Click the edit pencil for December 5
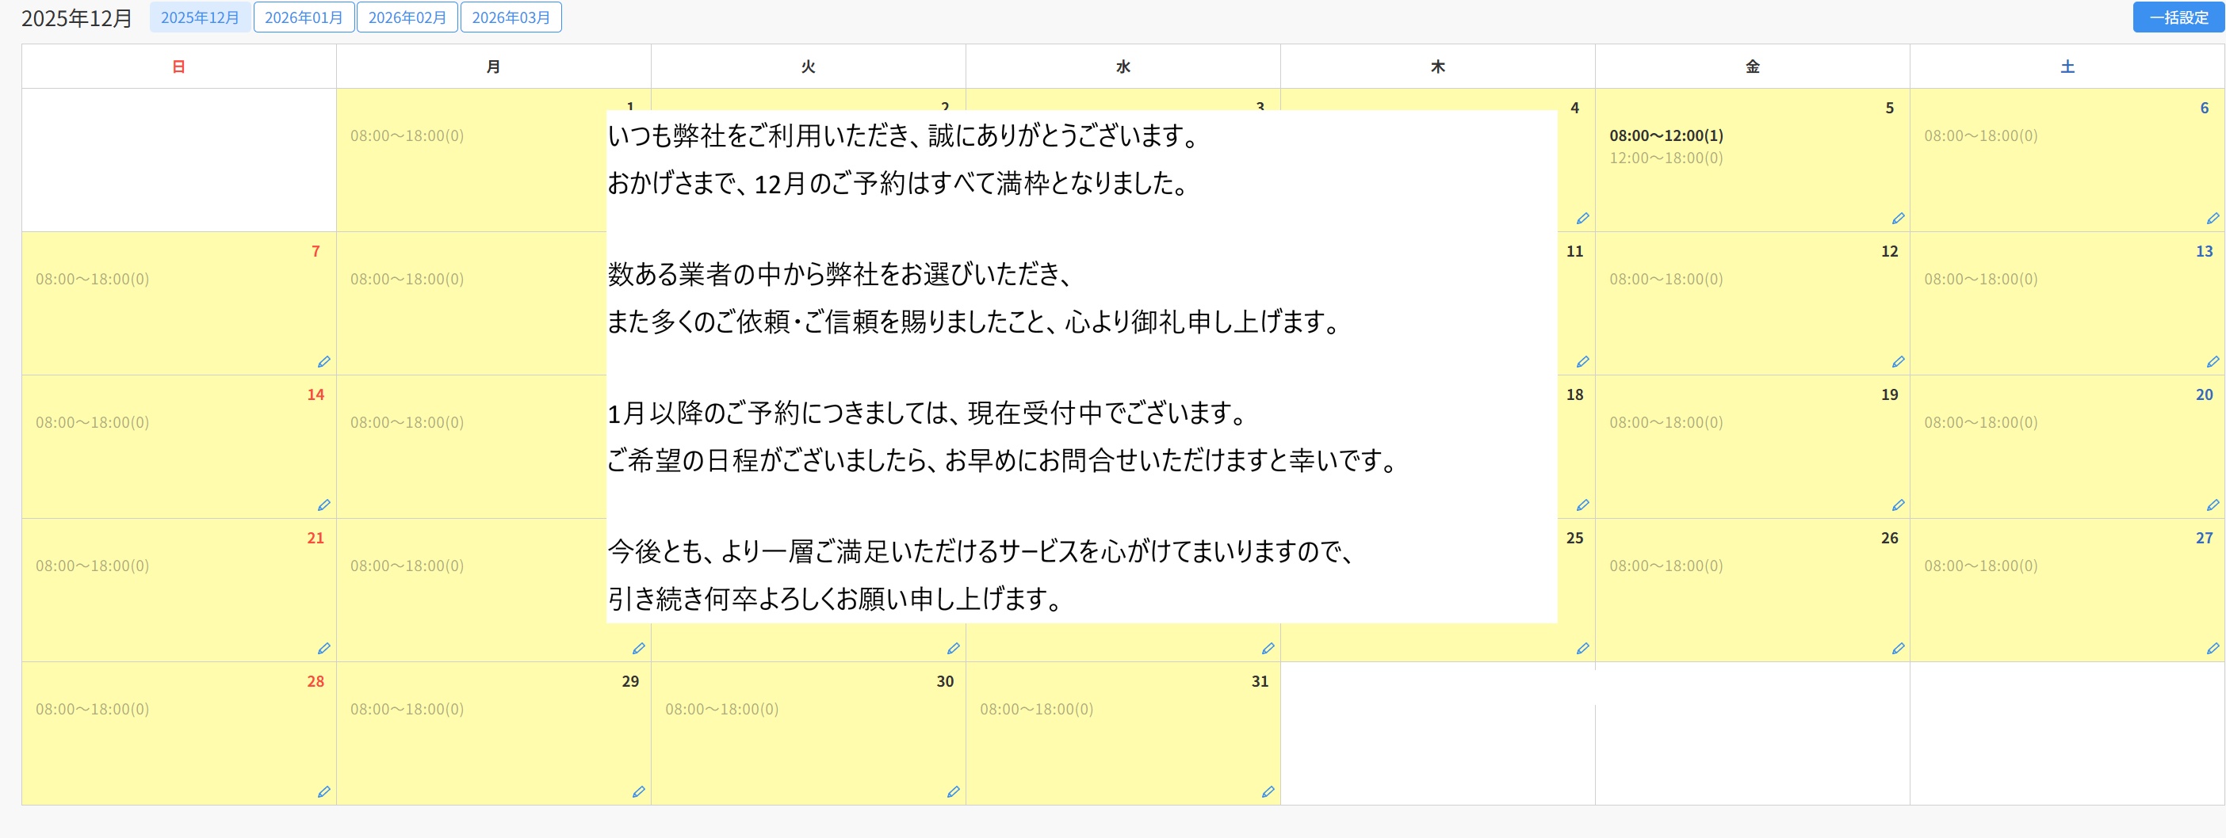2226x838 pixels. pos(1898,219)
